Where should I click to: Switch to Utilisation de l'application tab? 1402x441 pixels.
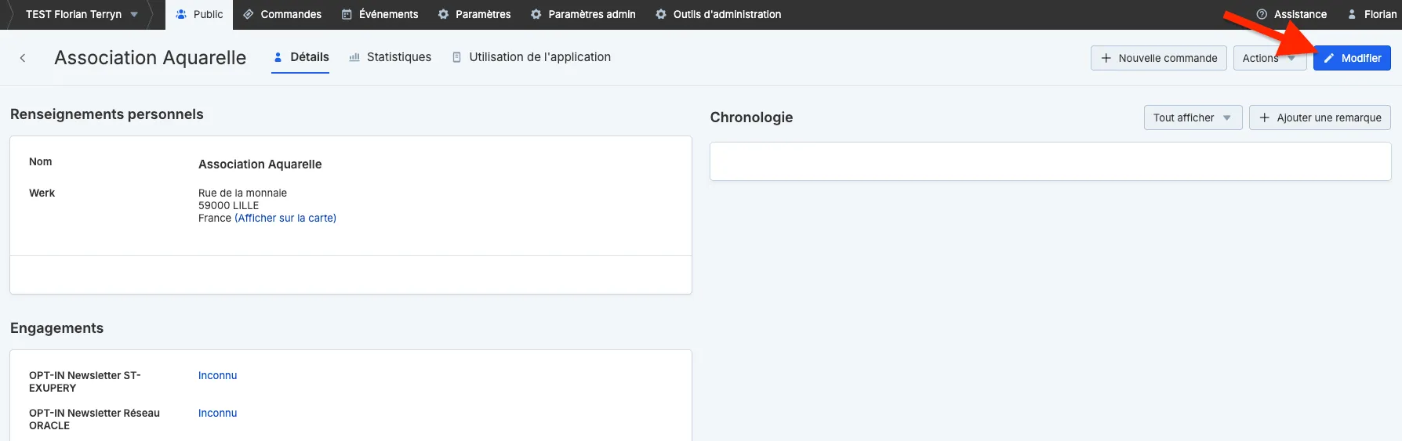coord(532,57)
